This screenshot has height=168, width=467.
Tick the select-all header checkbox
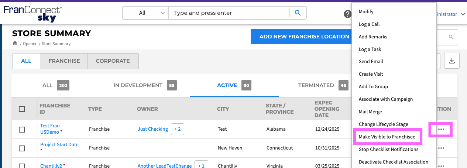[22, 109]
